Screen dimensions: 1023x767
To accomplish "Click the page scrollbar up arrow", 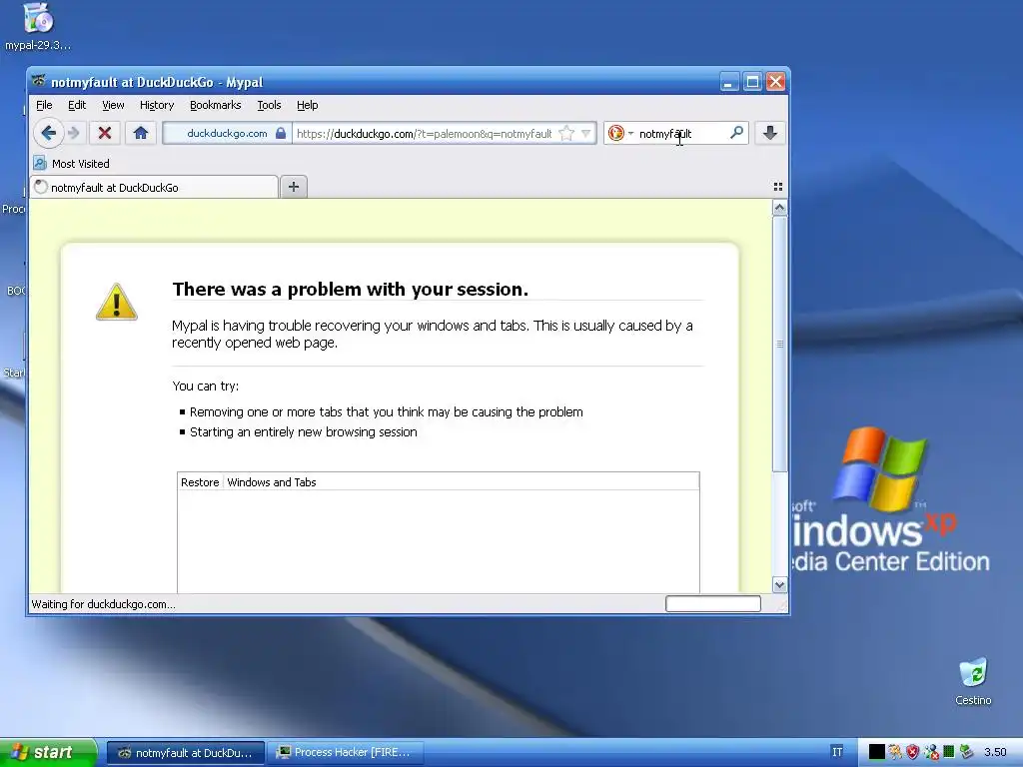I will (779, 208).
